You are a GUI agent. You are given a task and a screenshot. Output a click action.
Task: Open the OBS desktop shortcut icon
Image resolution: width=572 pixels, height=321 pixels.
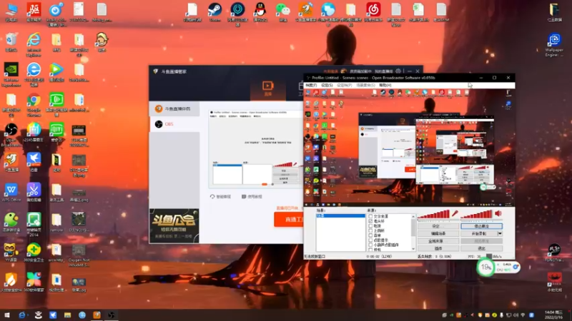click(11, 130)
